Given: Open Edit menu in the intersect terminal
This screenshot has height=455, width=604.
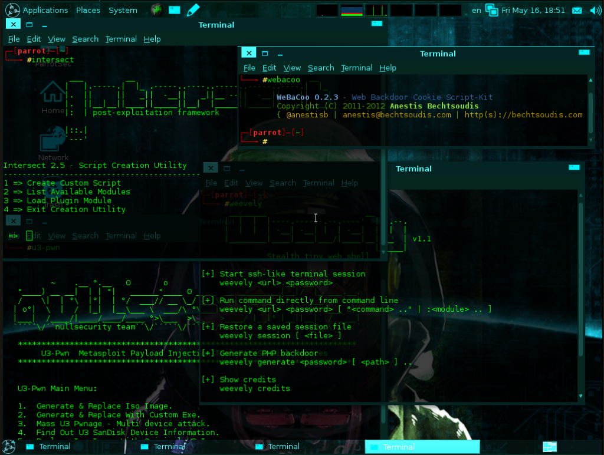Looking at the screenshot, I should click(x=34, y=39).
